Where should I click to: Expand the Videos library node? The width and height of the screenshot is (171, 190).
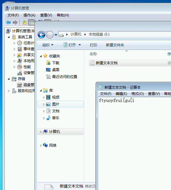[44, 97]
